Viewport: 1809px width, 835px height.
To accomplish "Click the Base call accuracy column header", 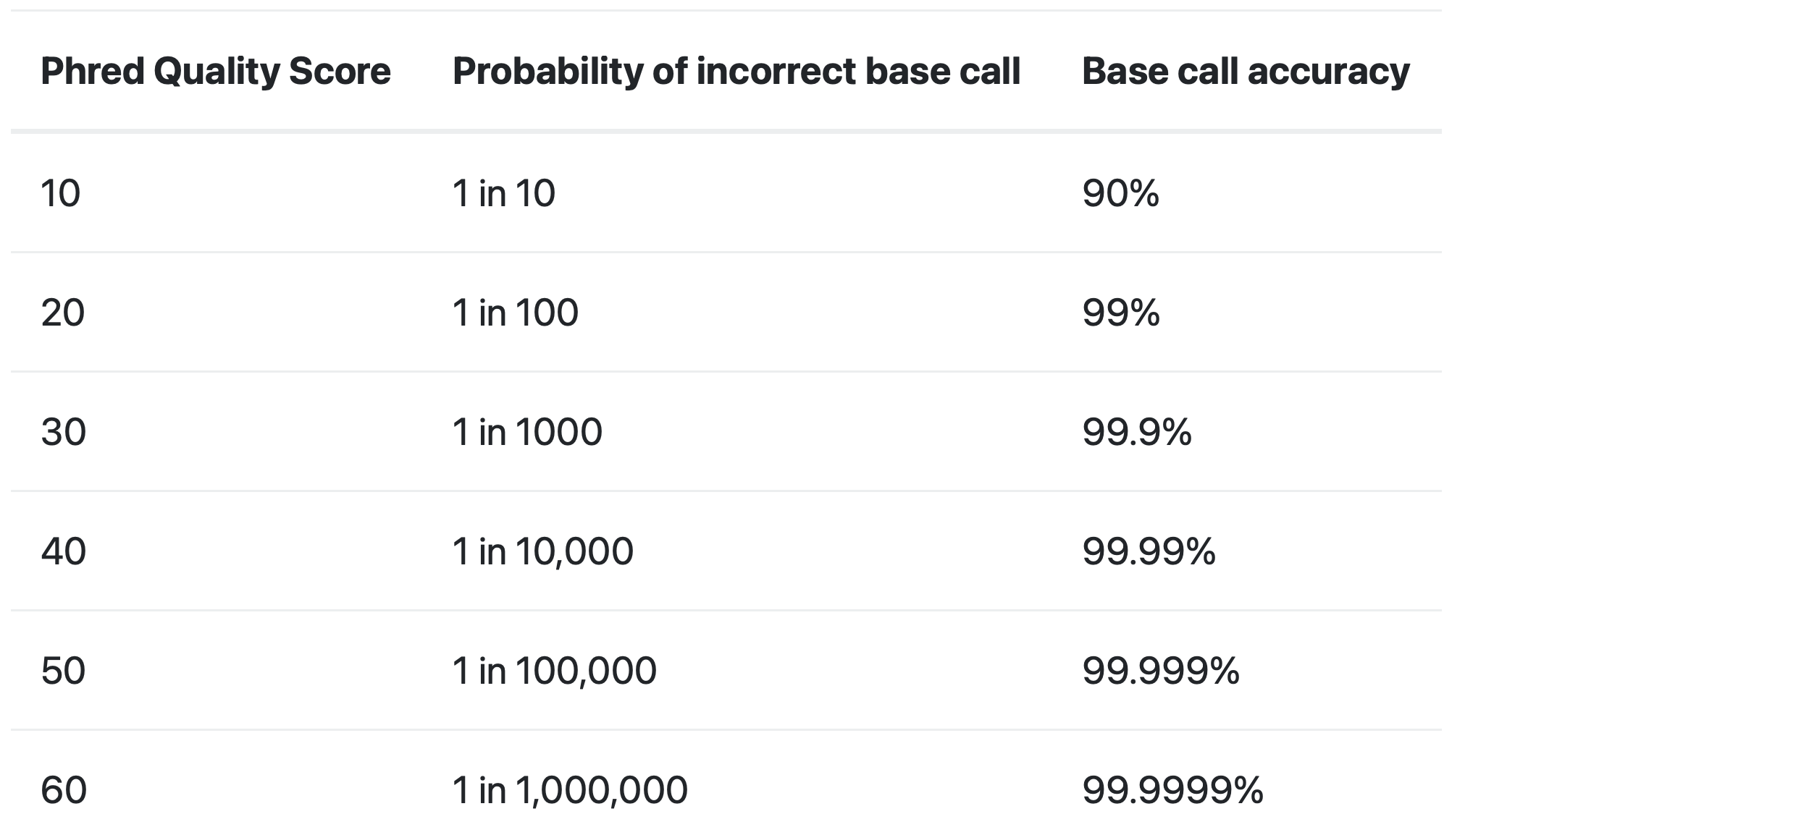I will click(x=1246, y=71).
